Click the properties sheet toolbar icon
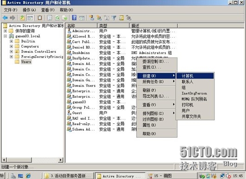 50,18
